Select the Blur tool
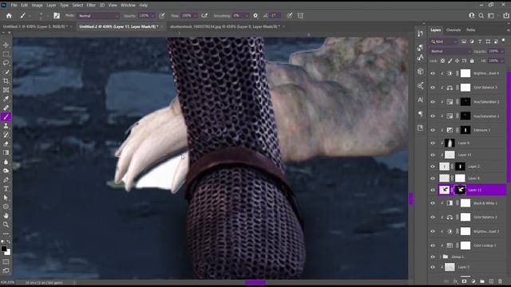Viewport: 511px width, 287px height. 6,162
